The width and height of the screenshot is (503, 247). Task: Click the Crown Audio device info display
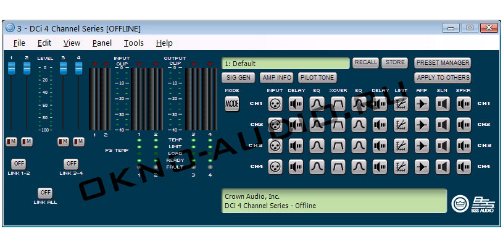(335, 201)
